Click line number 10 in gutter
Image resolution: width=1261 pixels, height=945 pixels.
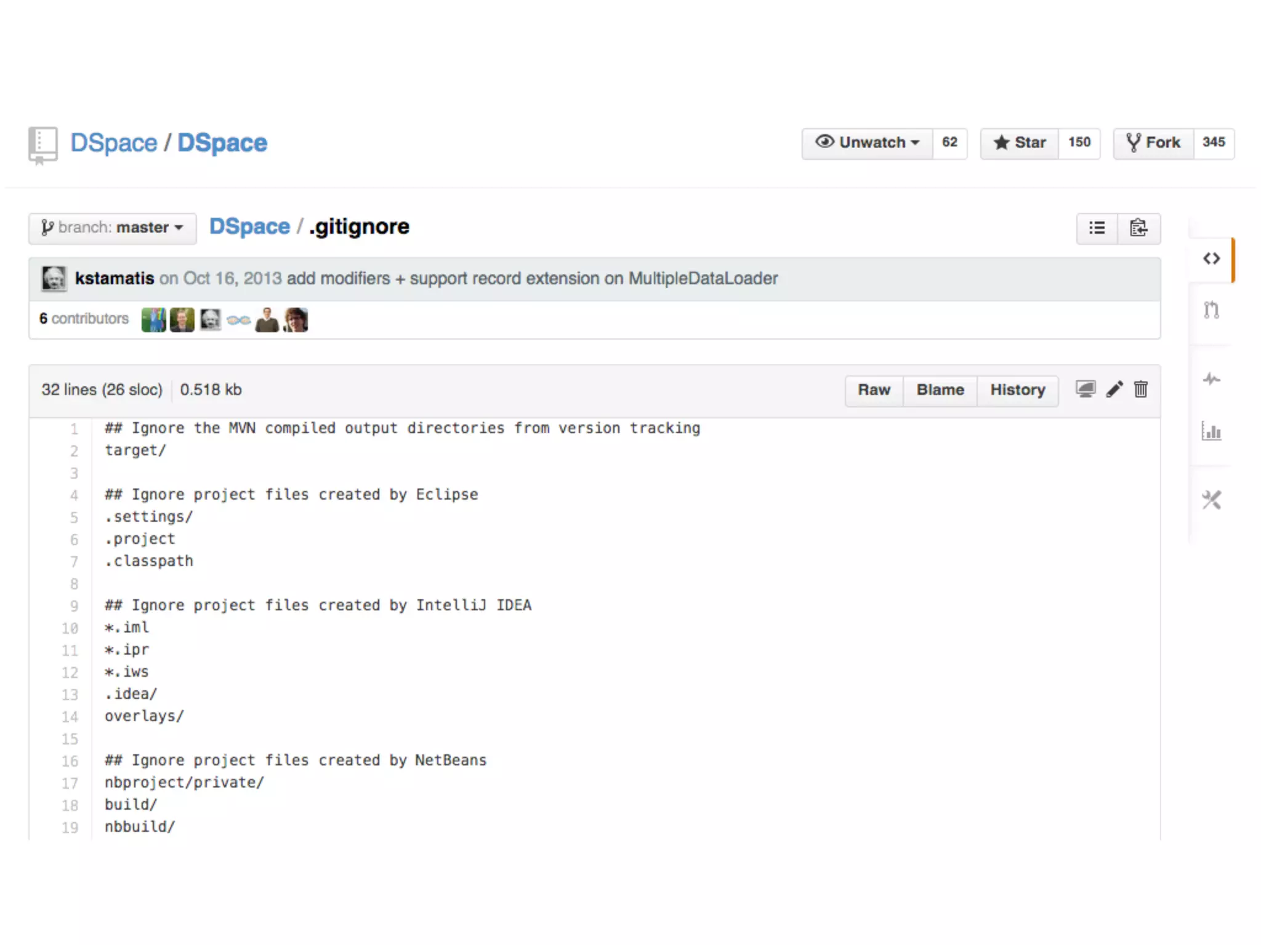coord(70,628)
